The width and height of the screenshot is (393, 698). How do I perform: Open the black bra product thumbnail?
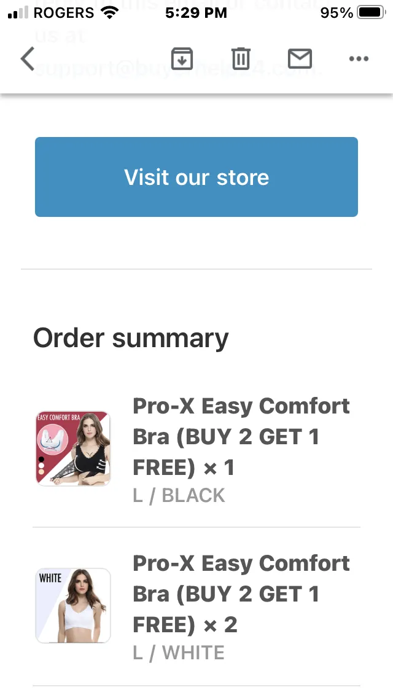tap(73, 449)
